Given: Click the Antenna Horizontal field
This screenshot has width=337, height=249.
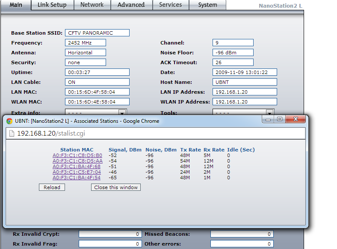Looking at the screenshot, I should [x=86, y=53].
